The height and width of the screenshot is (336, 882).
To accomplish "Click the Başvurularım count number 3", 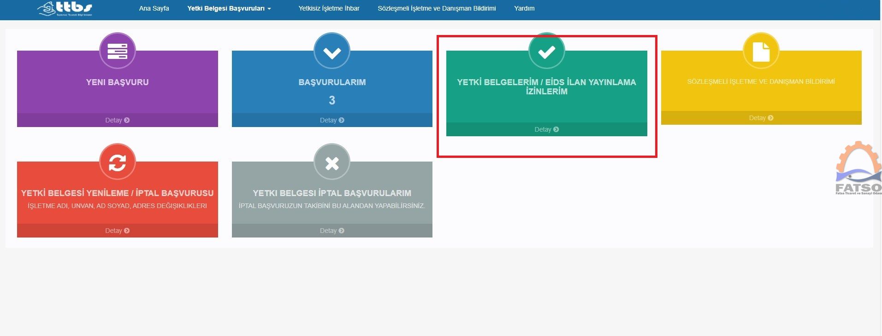I will click(x=331, y=100).
